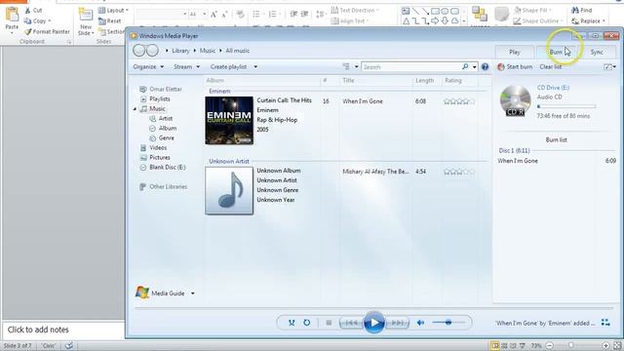
Task: Go forward in Media Player
Action: pos(152,51)
